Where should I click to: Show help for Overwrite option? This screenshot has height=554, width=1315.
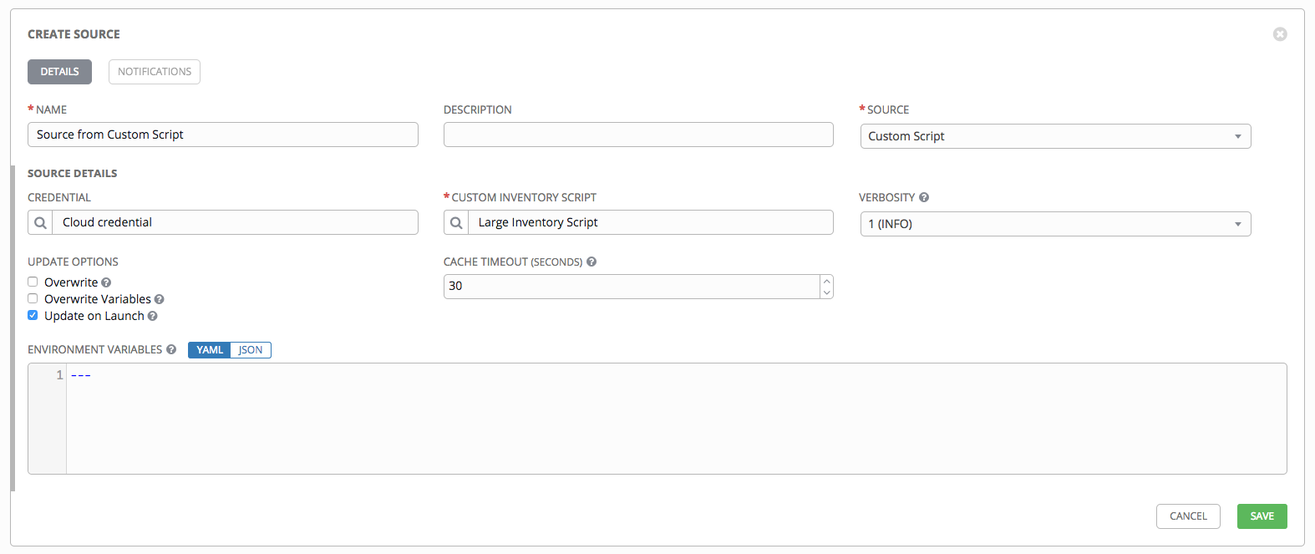[106, 282]
